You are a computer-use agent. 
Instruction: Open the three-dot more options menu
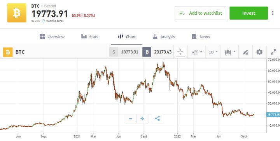[273, 13]
